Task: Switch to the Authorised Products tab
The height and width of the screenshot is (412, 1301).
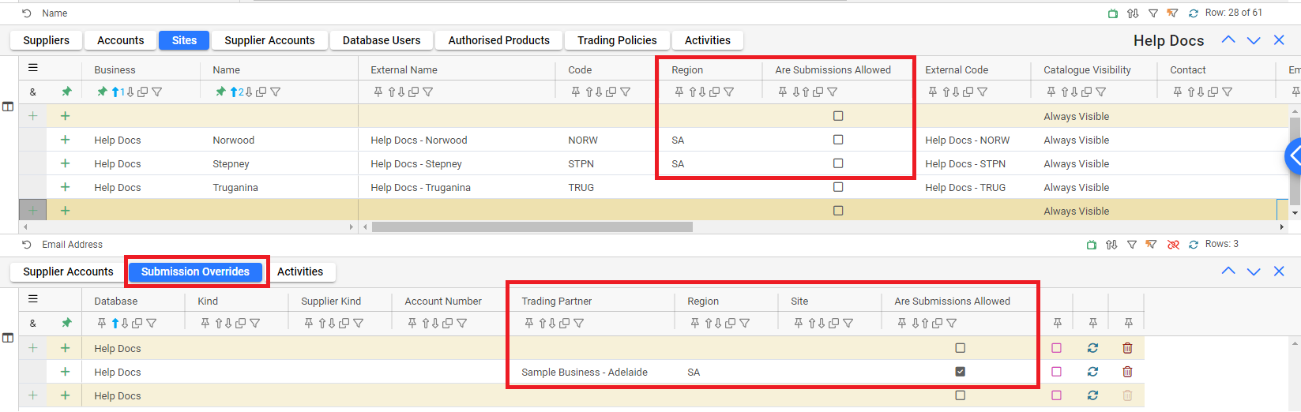Action: (498, 40)
